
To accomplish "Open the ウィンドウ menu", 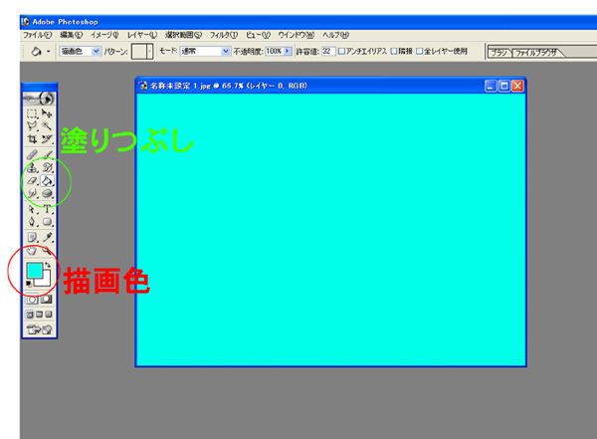I will (297, 35).
